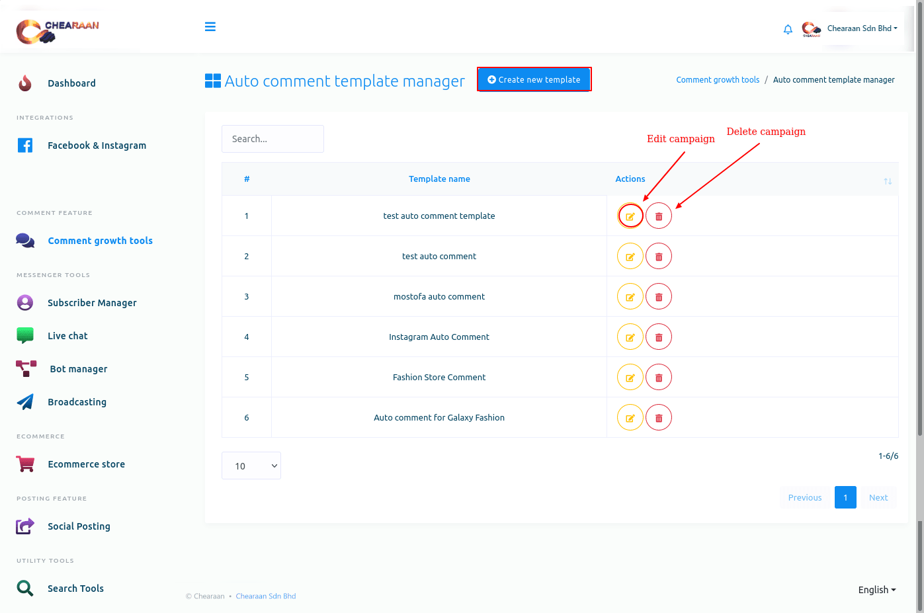Open the English language selector
The height and width of the screenshot is (613, 924).
click(876, 590)
